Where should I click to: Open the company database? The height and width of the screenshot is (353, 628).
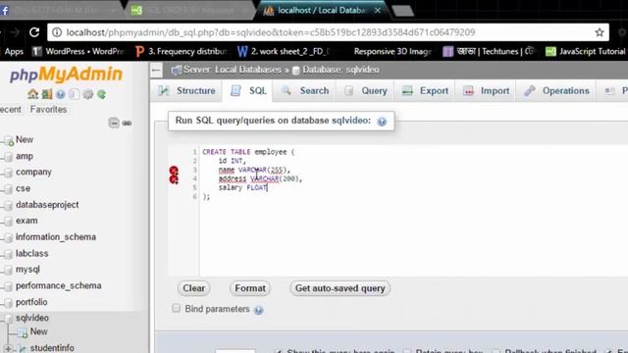(x=33, y=173)
